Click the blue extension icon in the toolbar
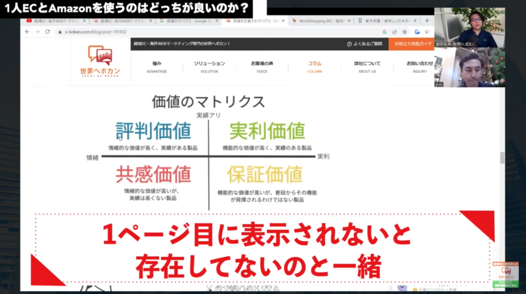 click(417, 32)
